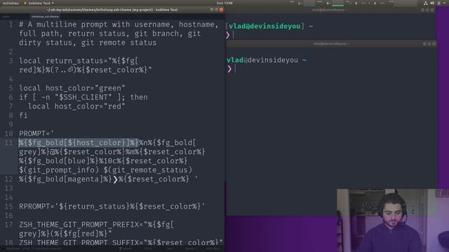Click the magenta prompt arrow in the upper terminal
The height and width of the screenshot is (252, 449).
click(227, 35)
